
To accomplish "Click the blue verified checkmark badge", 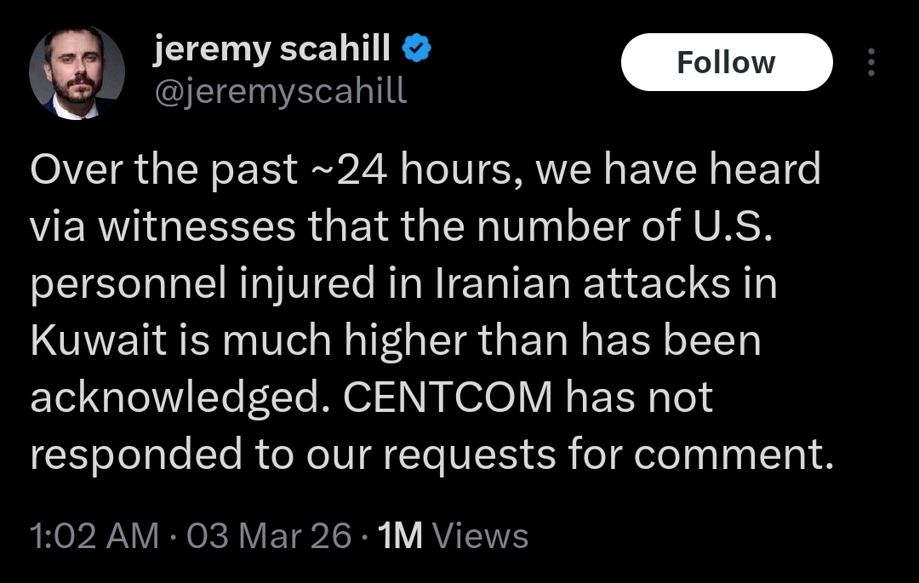I will [x=417, y=49].
